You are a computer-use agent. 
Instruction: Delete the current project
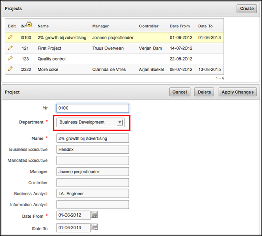tap(204, 92)
